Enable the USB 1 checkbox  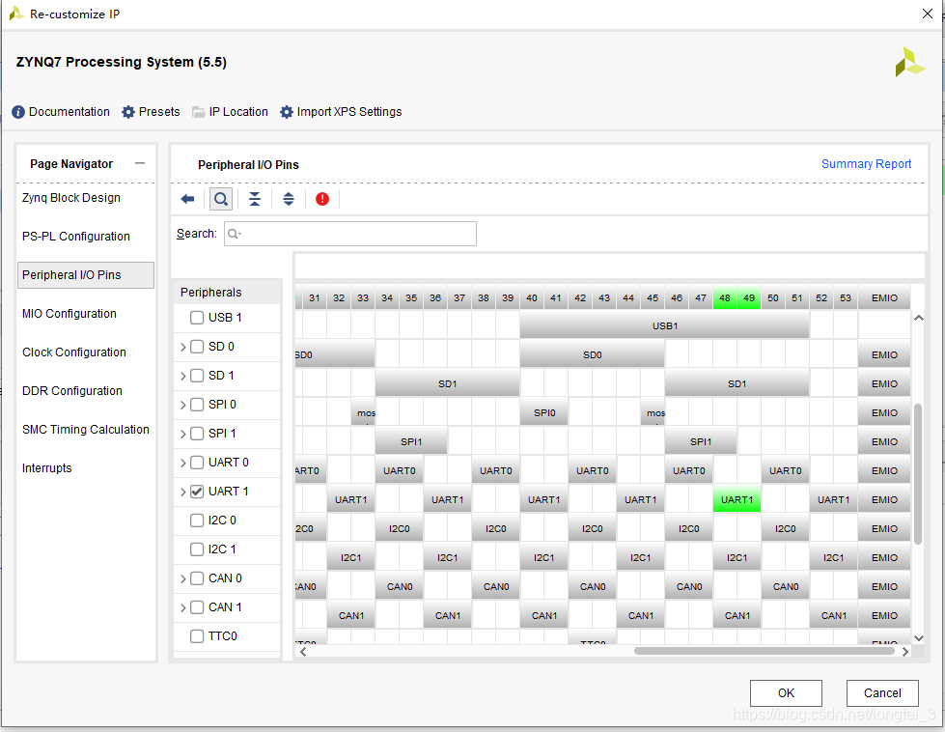(197, 318)
